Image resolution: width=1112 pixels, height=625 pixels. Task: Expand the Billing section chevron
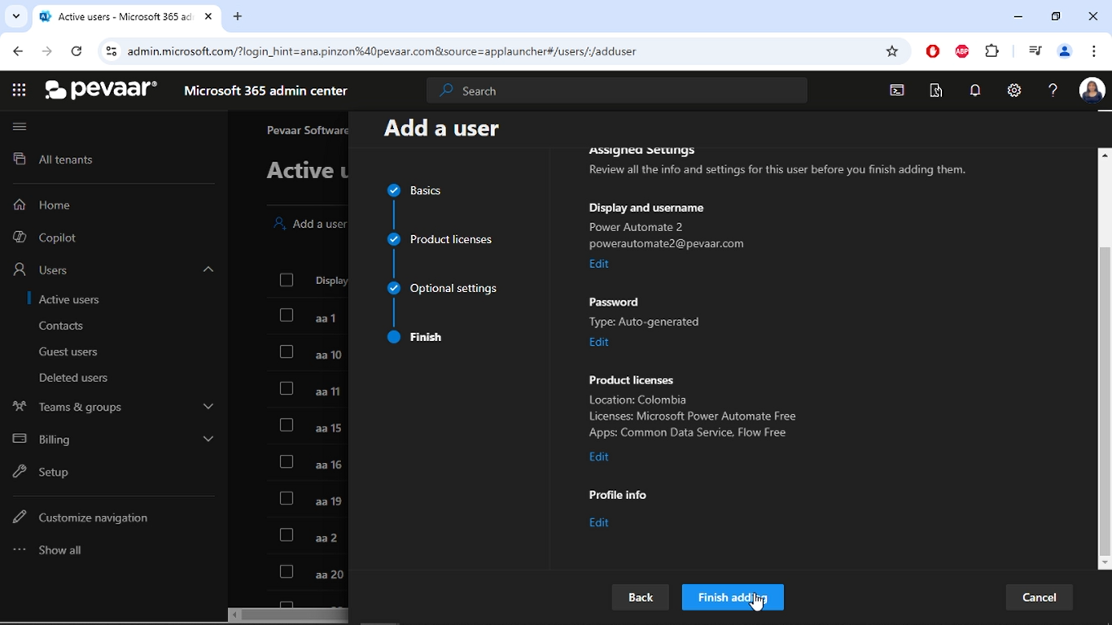tap(208, 439)
